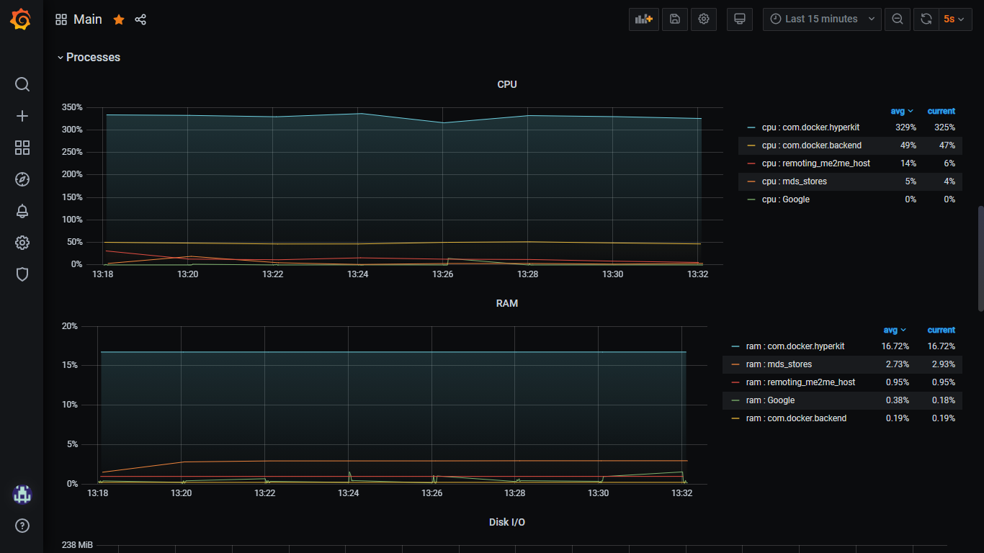
Task: Click the 16.72% avg value in RAM legend
Action: click(895, 346)
